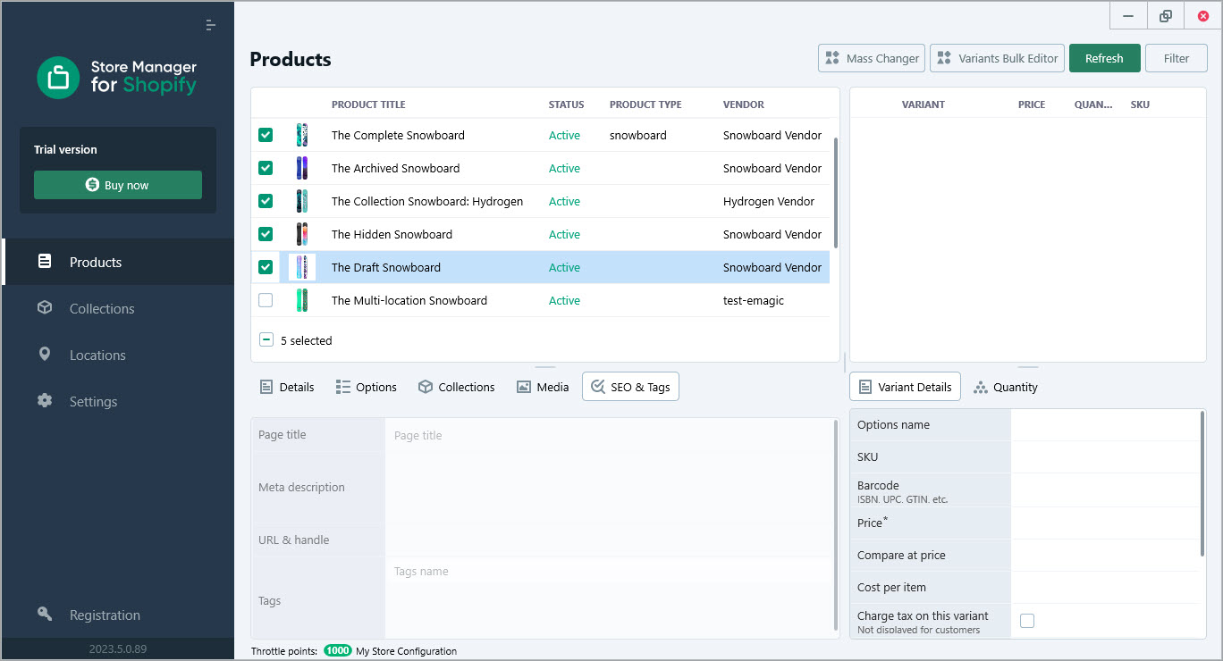Select the SEO & Tags tab

[630, 387]
